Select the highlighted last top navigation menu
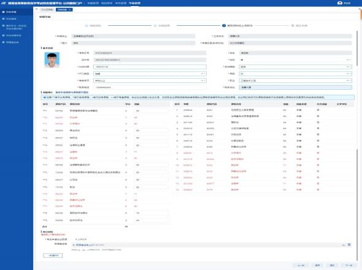The width and height of the screenshot is (362, 270). pyautogui.click(x=134, y=3)
